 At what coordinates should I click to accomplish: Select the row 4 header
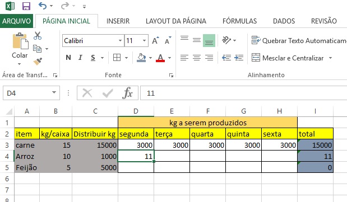(7, 156)
